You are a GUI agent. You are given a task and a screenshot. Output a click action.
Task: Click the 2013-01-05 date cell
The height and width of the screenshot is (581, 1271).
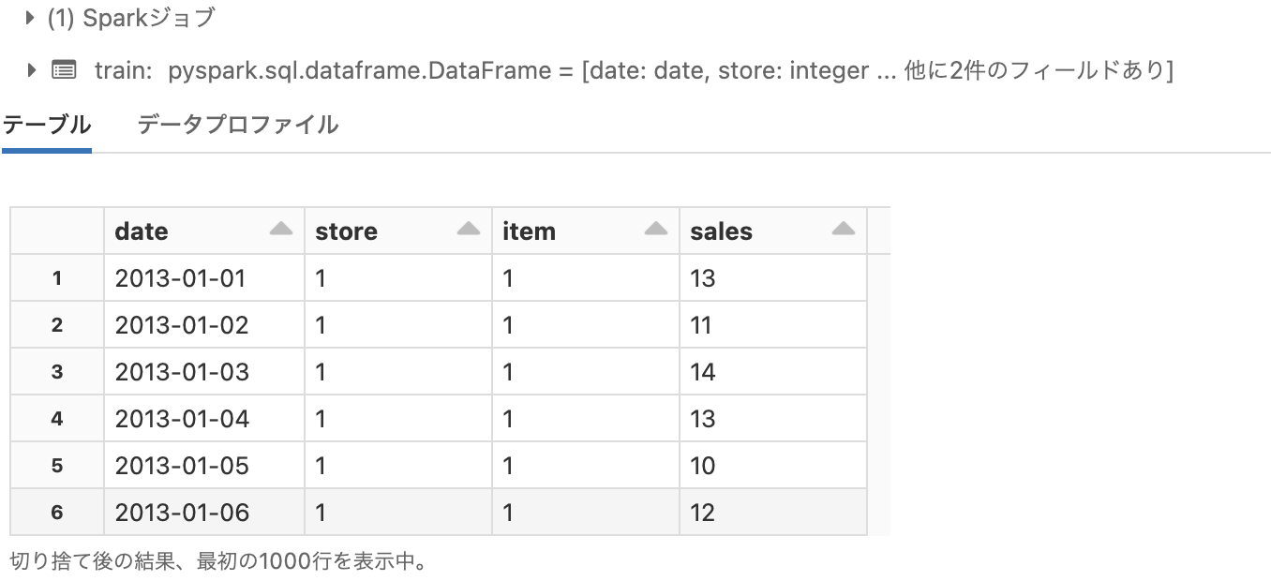click(x=182, y=466)
